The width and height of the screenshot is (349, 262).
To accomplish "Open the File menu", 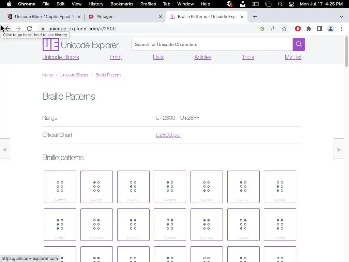I will click(46, 4).
